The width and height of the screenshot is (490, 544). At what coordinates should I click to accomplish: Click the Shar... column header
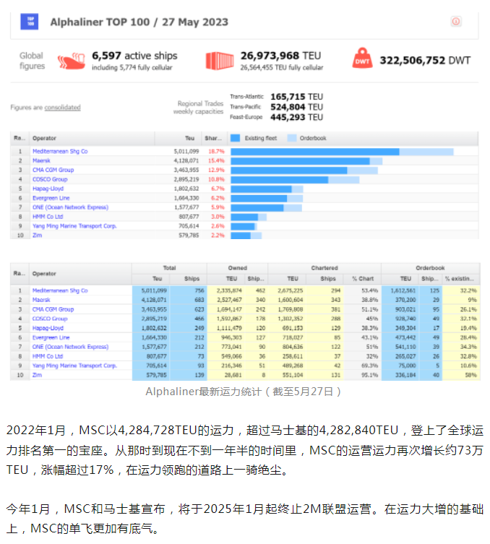pos(213,138)
